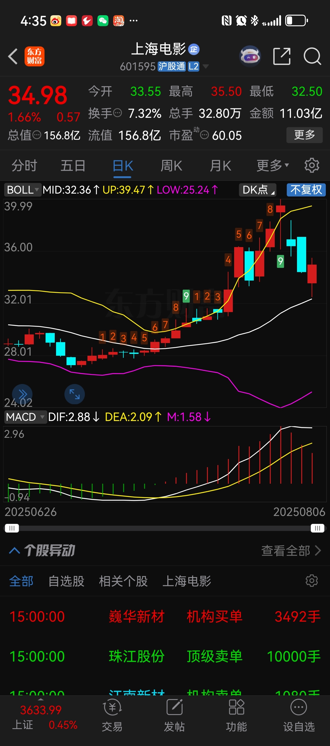This screenshot has height=746, width=330.
Task: Open the 珠江股份 顶级卖单 row
Action: (x=165, y=656)
